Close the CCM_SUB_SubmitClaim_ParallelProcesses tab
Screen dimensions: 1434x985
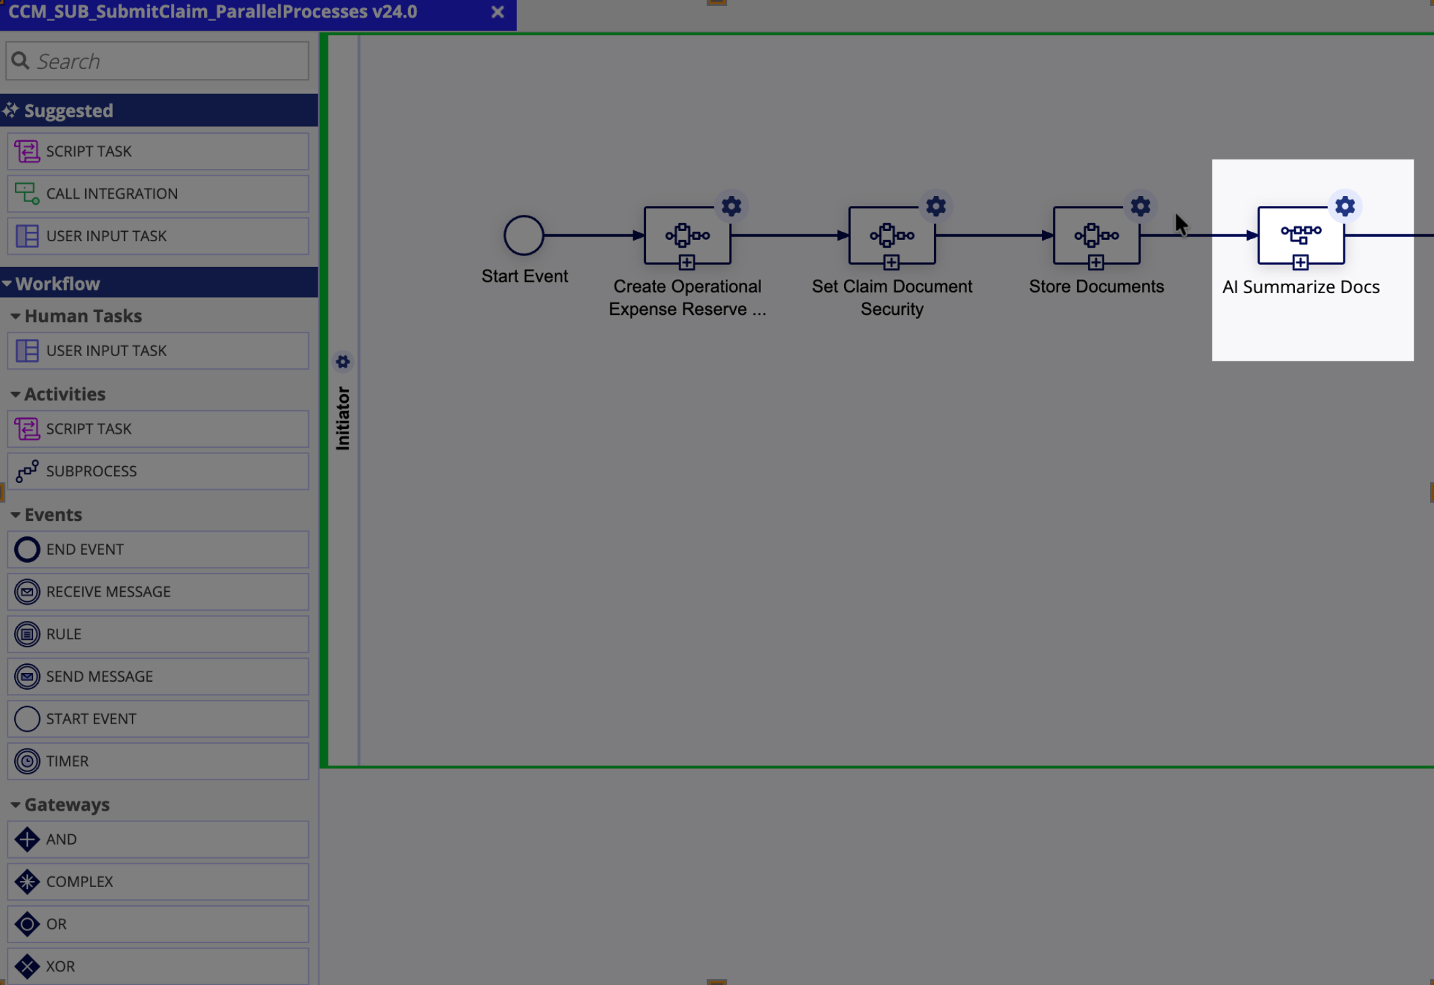(x=498, y=12)
